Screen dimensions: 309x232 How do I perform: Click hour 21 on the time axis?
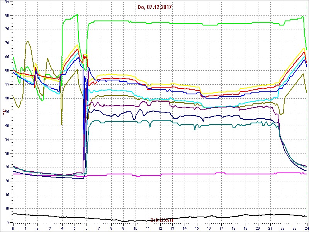tap(270, 228)
